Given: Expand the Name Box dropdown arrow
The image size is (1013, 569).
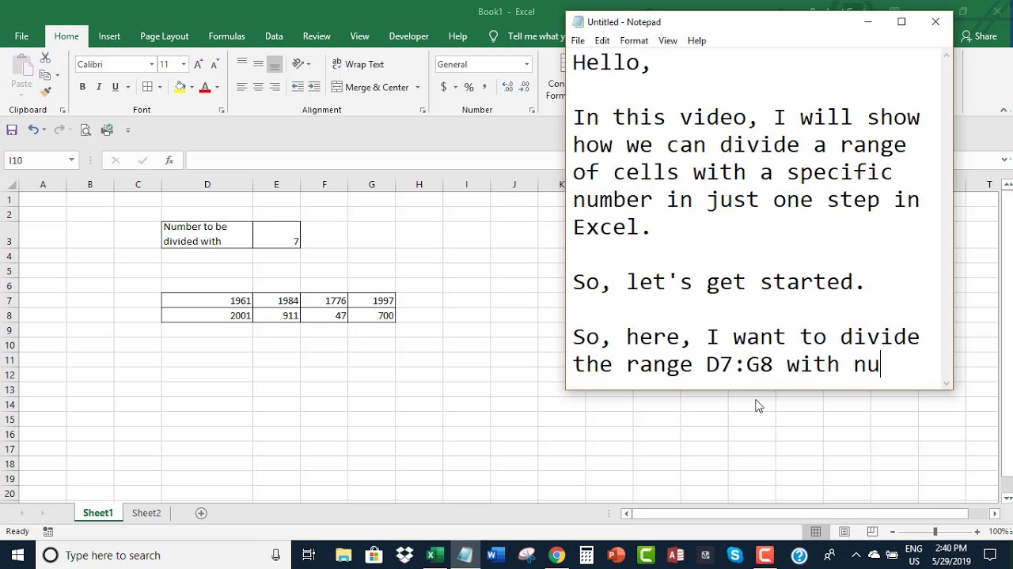Looking at the screenshot, I should click(71, 160).
